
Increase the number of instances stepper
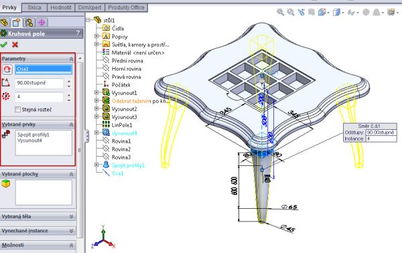(x=69, y=95)
